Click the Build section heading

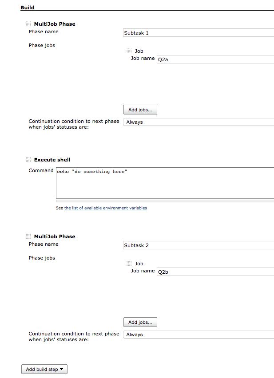tap(28, 8)
